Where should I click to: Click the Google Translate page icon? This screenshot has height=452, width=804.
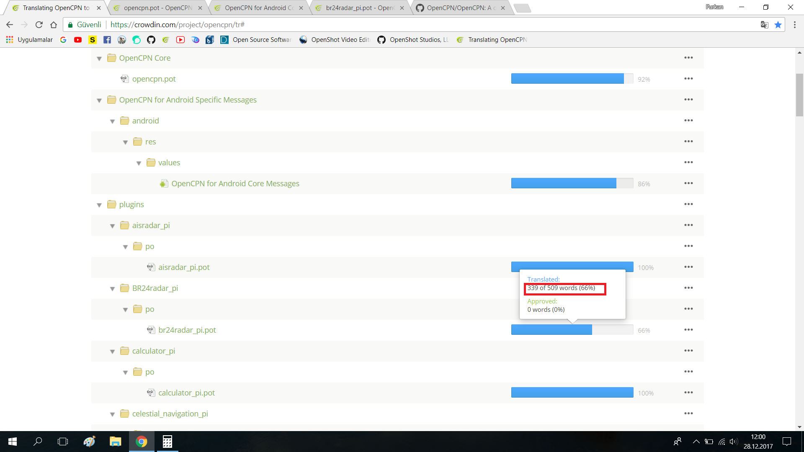(764, 25)
